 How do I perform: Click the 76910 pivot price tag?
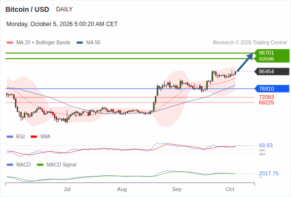click(272, 89)
